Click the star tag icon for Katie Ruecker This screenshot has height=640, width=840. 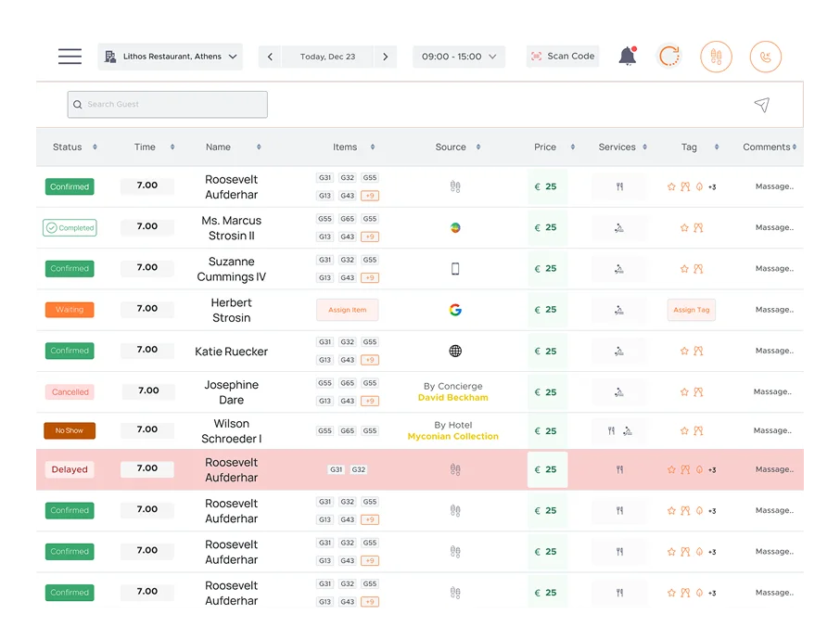684,352
